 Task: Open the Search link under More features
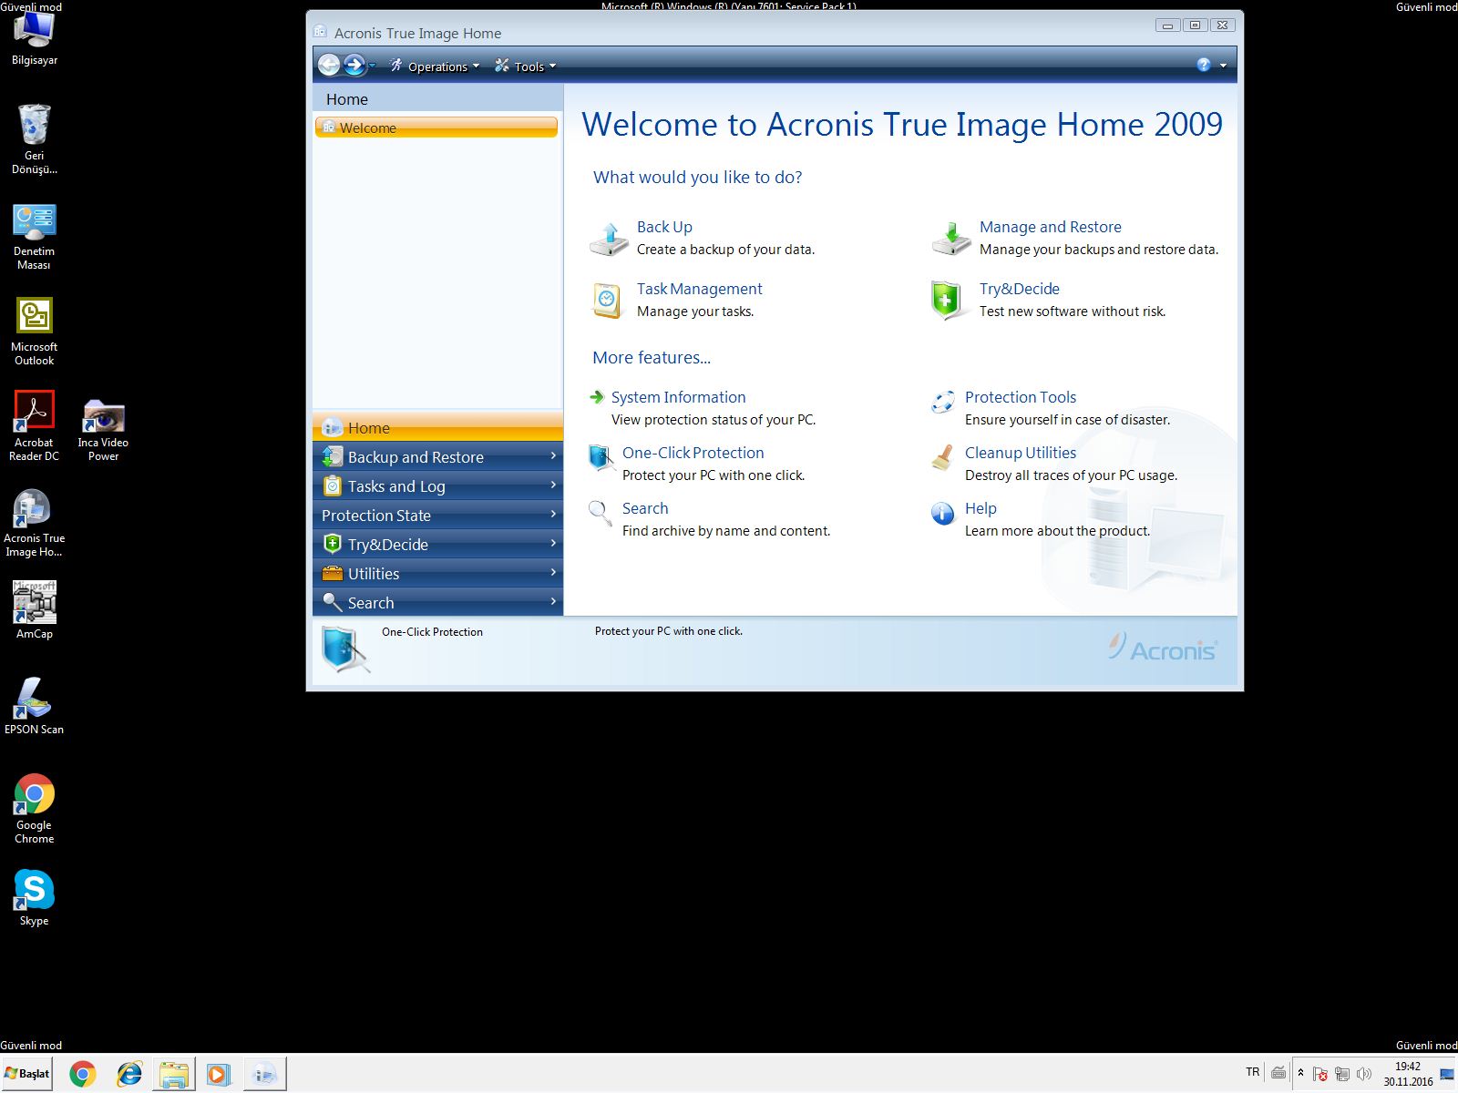(645, 508)
